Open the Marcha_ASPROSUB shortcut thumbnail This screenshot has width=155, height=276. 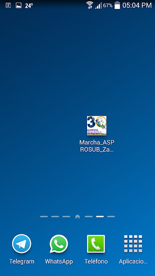[x=96, y=125]
